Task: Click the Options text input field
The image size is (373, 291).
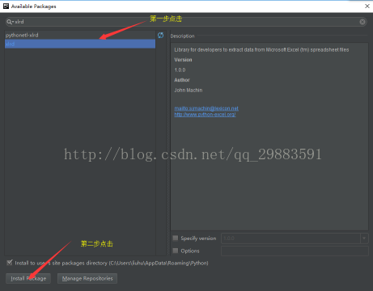Action: [x=295, y=251]
